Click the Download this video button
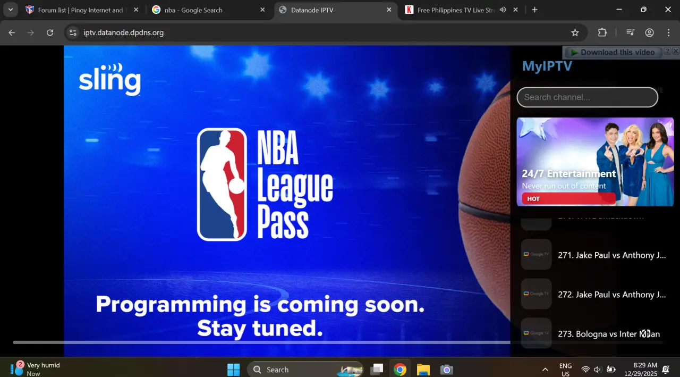Screen dimensions: 680x377 point(613,52)
